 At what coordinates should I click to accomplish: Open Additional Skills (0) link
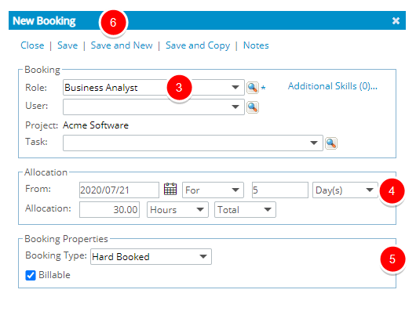[333, 86]
